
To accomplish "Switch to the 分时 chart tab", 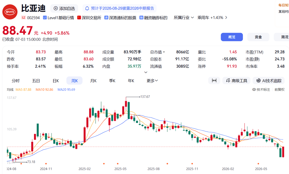I will [16, 81].
